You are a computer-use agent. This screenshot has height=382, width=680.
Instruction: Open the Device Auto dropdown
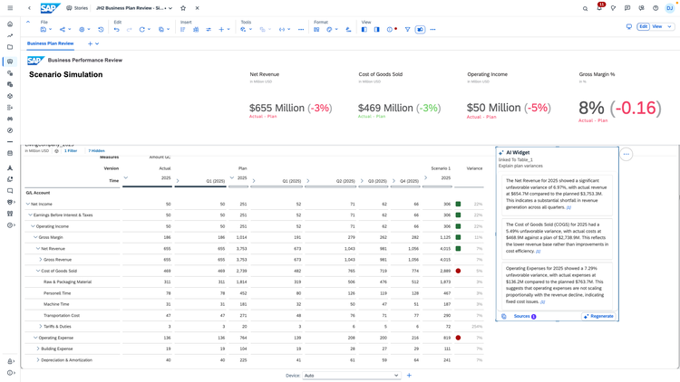pyautogui.click(x=351, y=376)
